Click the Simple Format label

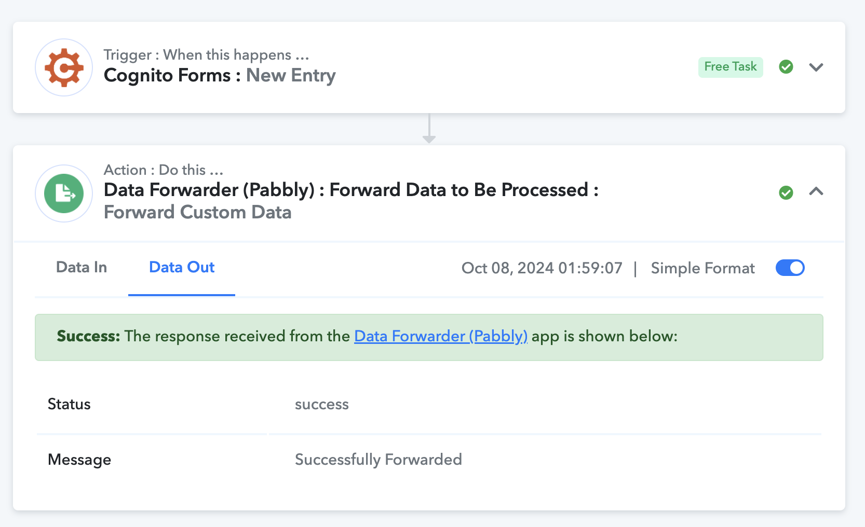(x=702, y=268)
